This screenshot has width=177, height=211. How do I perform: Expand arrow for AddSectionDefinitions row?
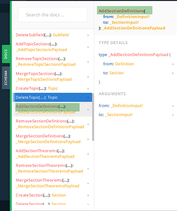pyautogui.click(x=88, y=109)
